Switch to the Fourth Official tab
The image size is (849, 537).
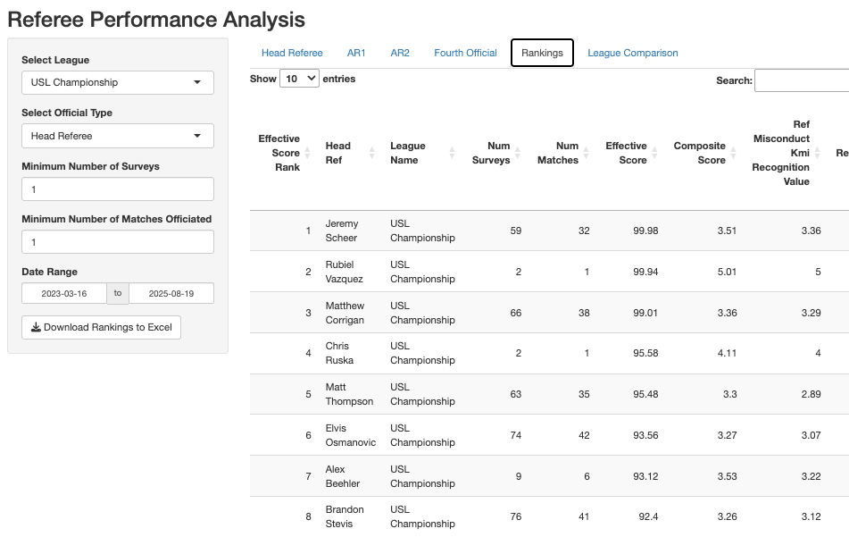[465, 53]
